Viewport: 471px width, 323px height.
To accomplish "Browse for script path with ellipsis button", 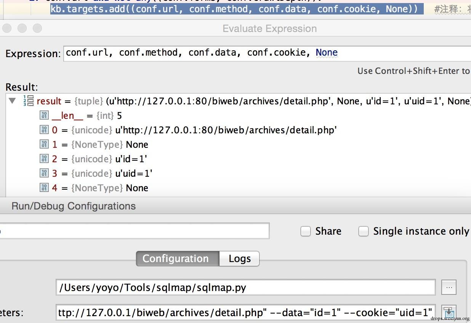I will click(x=449, y=288).
